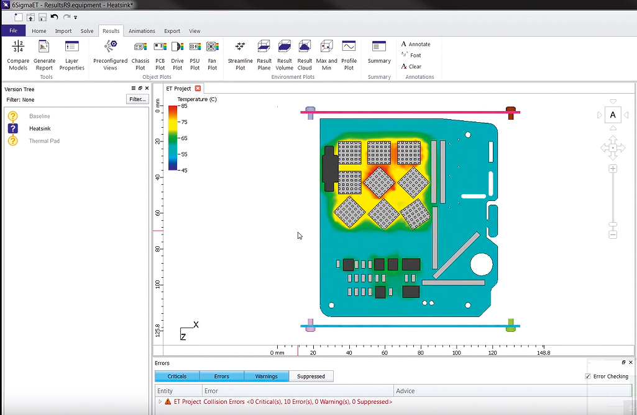Switch to the Animations ribbon tab
The width and height of the screenshot is (637, 415).
click(x=142, y=31)
